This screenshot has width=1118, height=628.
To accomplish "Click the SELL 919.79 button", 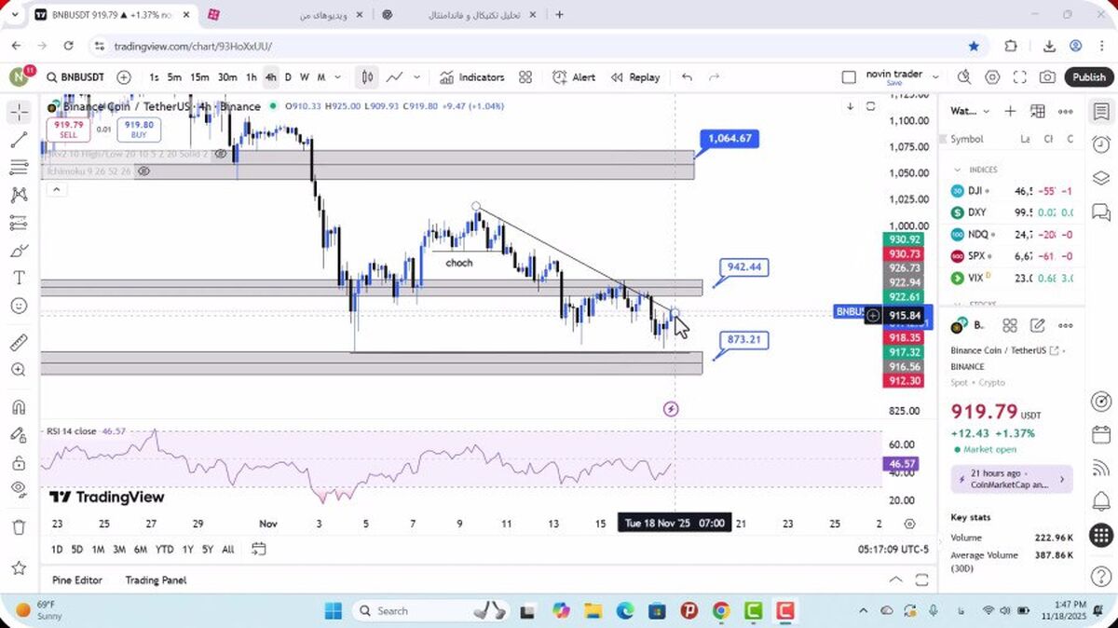I will click(x=69, y=130).
